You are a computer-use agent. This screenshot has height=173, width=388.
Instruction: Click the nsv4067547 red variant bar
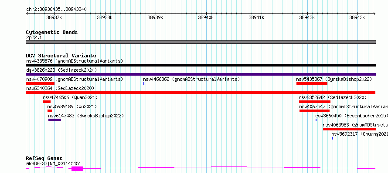coord(314,111)
